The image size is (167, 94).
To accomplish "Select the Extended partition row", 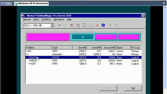I will [83, 54].
